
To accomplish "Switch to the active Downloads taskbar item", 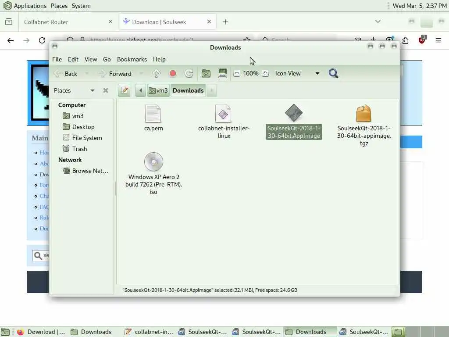I will (310, 332).
